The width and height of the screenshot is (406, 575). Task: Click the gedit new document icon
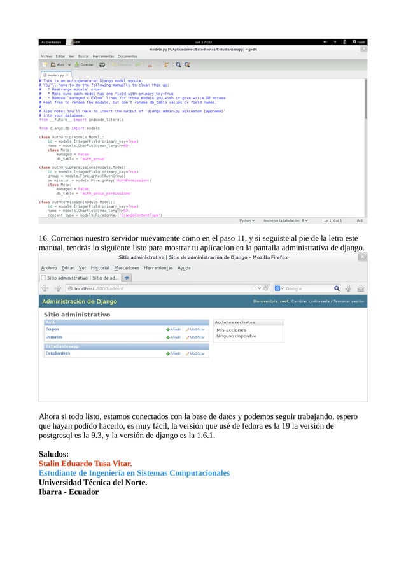[x=45, y=65]
